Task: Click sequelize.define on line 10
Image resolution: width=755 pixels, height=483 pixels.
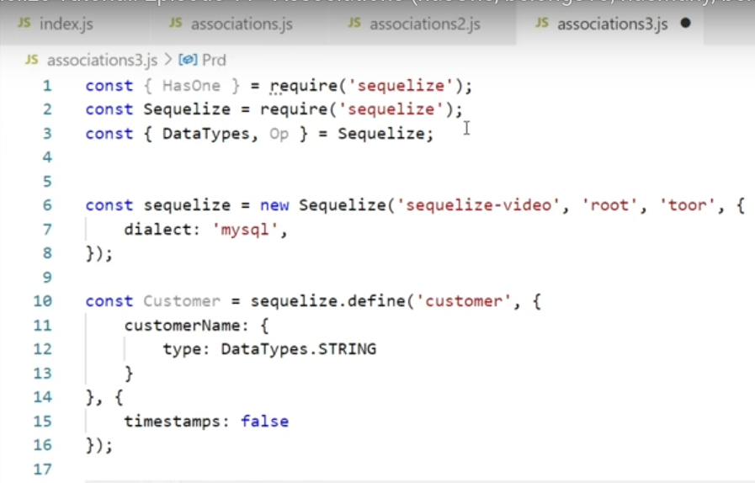Action: click(x=327, y=301)
